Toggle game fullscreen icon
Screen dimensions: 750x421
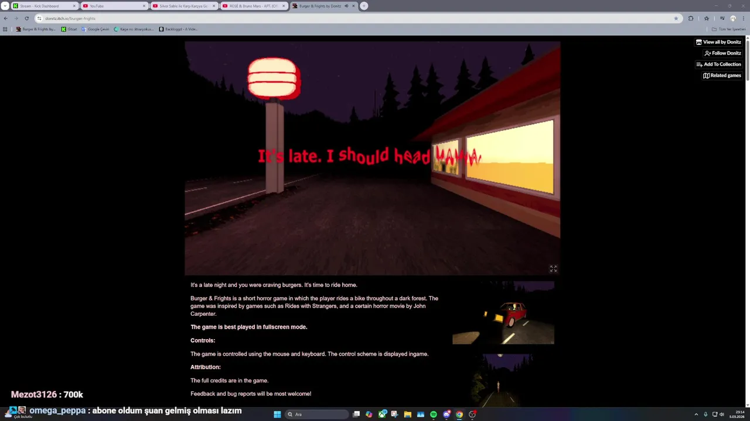point(553,268)
